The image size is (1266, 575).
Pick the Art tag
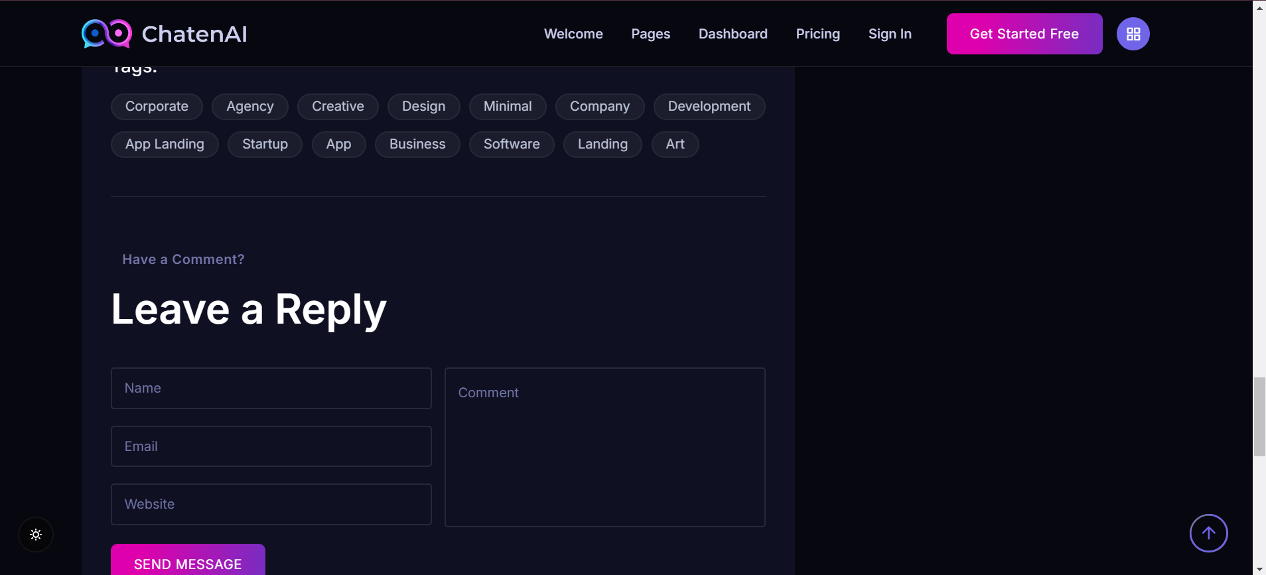point(675,145)
